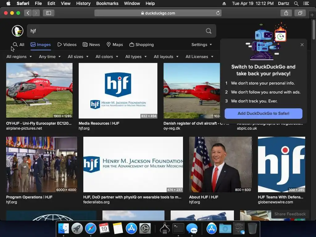Screen dimensions: 316x237
Task: Click the duckduckgo.com address bar
Action: coord(158,13)
